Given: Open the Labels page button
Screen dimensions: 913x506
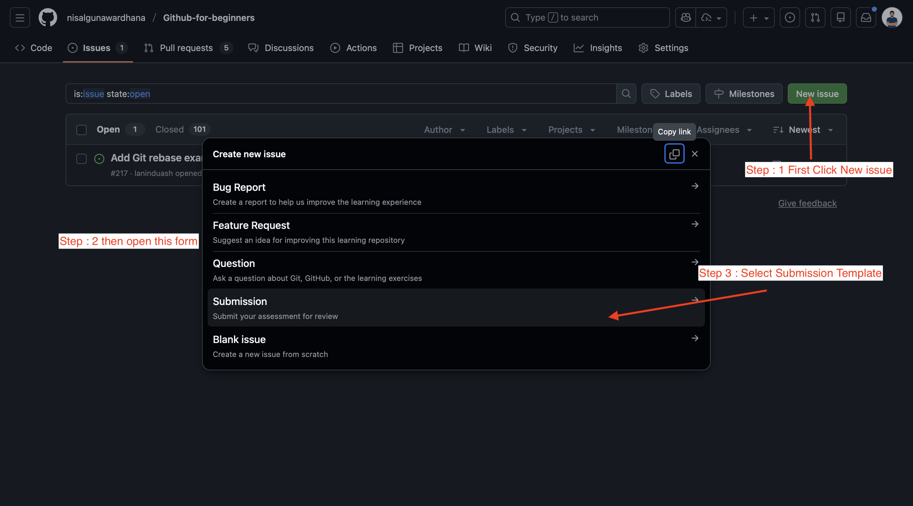Looking at the screenshot, I should (671, 94).
